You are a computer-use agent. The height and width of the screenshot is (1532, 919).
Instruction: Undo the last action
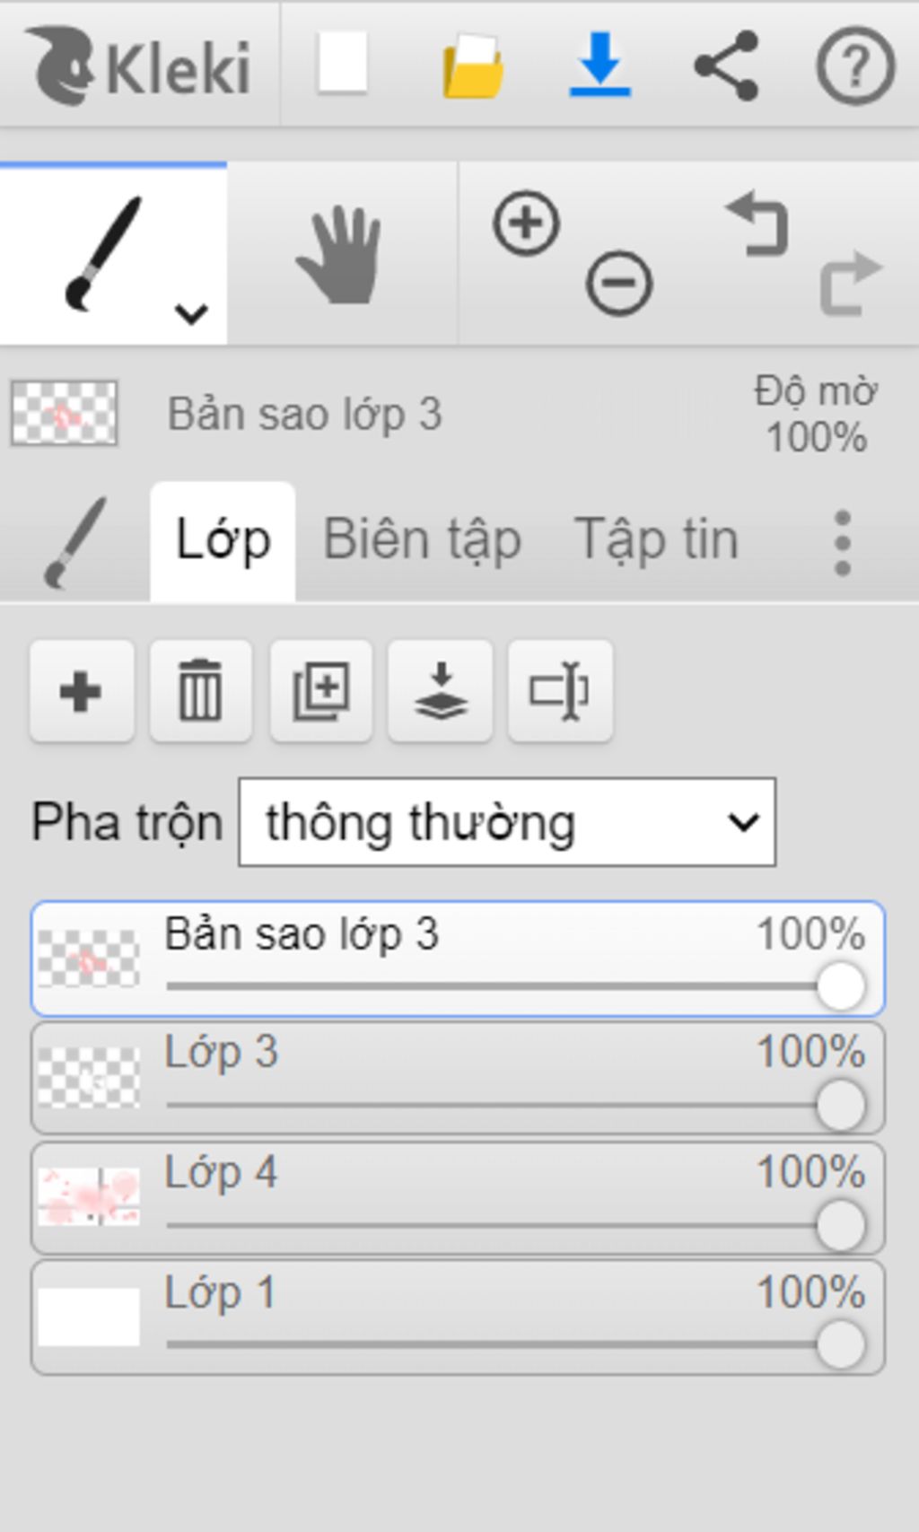[758, 223]
